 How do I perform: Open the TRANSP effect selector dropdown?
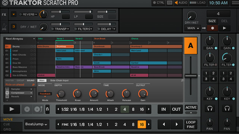click(68, 29)
